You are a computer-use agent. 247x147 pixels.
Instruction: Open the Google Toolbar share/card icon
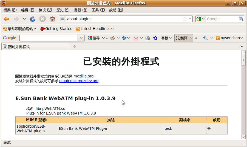[112, 38]
